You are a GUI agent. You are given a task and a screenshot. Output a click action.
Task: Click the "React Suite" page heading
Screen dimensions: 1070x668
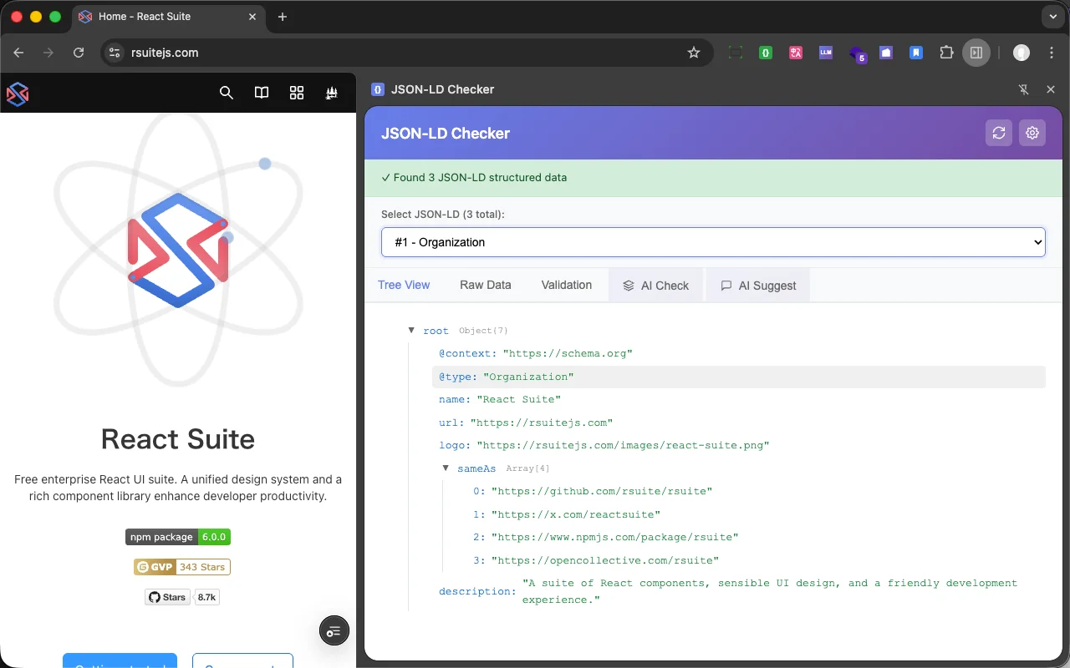point(178,438)
